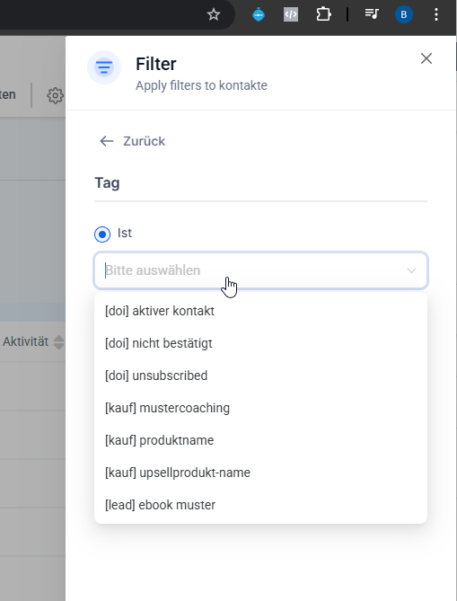Click the chevron in the tag dropdown
The height and width of the screenshot is (601, 457).
click(x=411, y=270)
